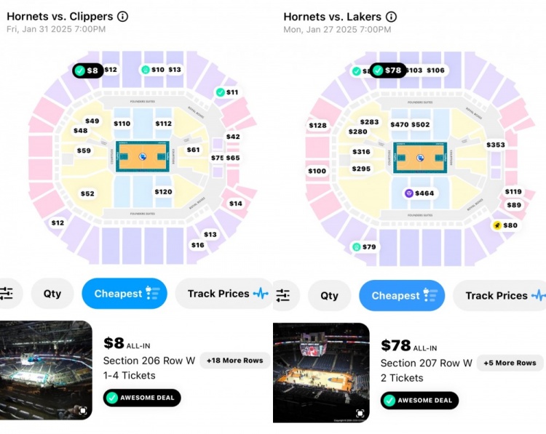546x434 pixels.
Task: Click info icon beside Hornets vs. Lakers
Action: click(x=391, y=17)
